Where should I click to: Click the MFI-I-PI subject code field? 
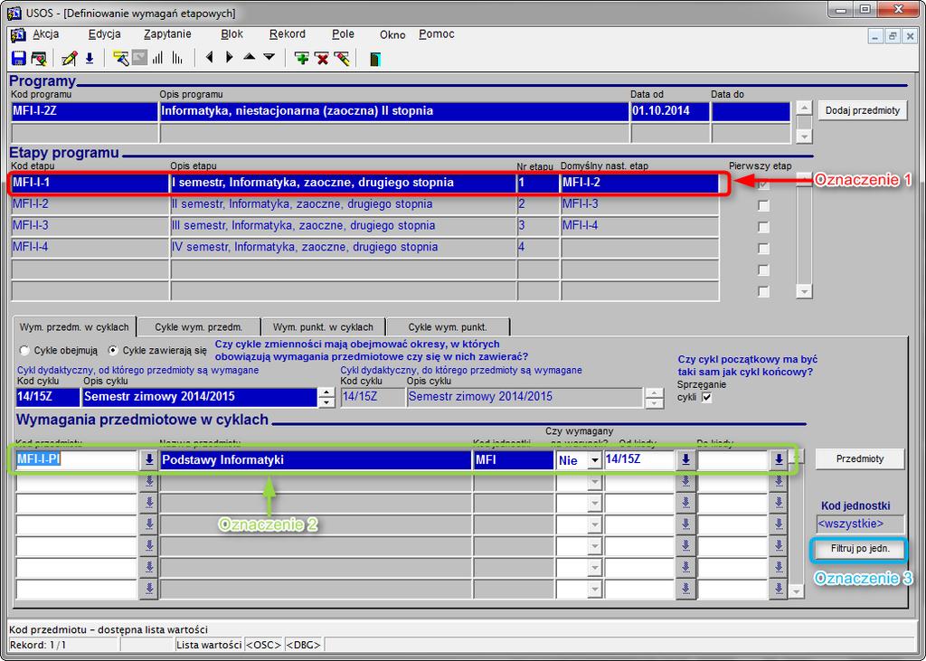(77, 459)
